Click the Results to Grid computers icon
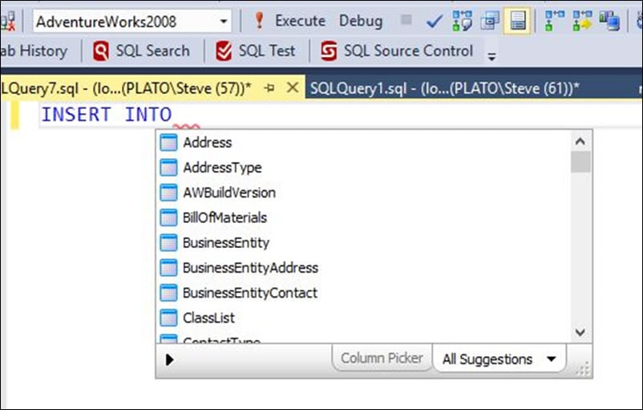This screenshot has width=643, height=410. pos(609,21)
